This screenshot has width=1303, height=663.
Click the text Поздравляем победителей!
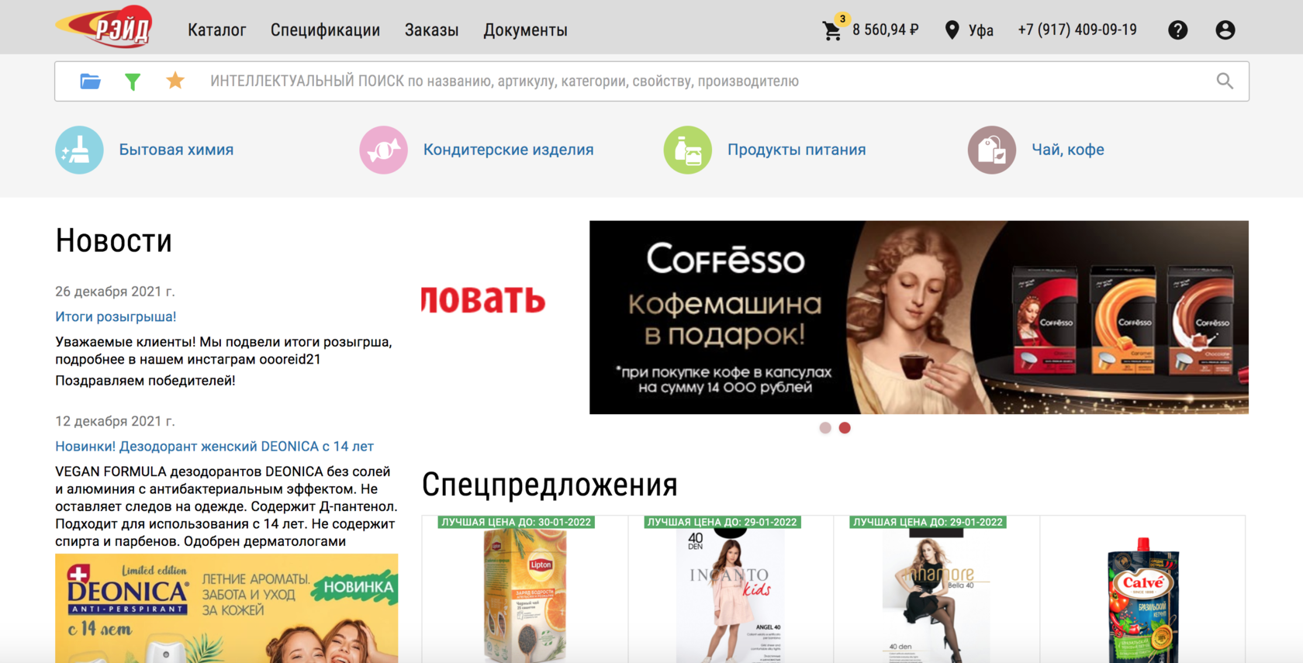pyautogui.click(x=145, y=381)
